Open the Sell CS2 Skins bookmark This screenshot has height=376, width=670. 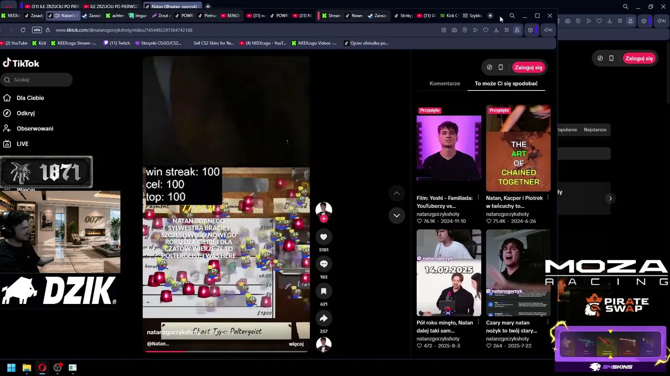coord(211,43)
